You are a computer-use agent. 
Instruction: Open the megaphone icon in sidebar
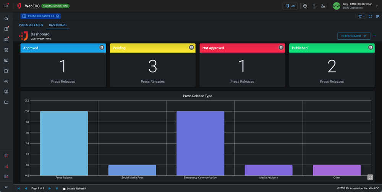tap(6, 81)
